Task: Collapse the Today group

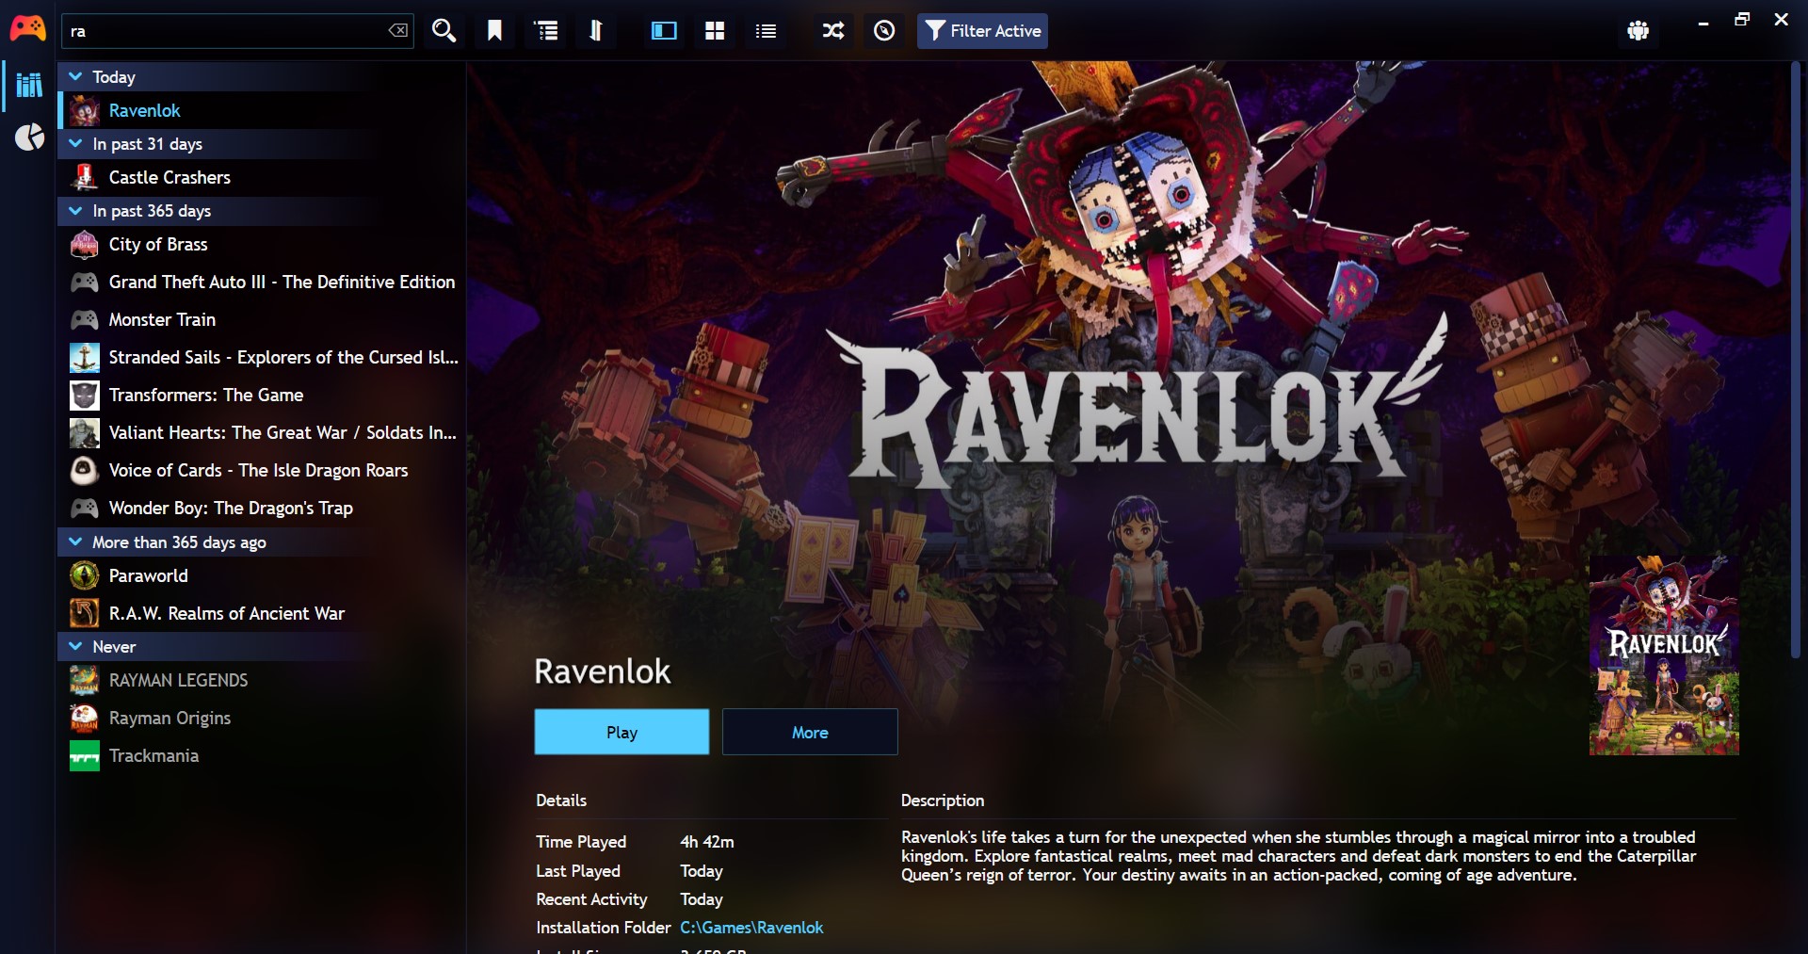Action: [76, 76]
